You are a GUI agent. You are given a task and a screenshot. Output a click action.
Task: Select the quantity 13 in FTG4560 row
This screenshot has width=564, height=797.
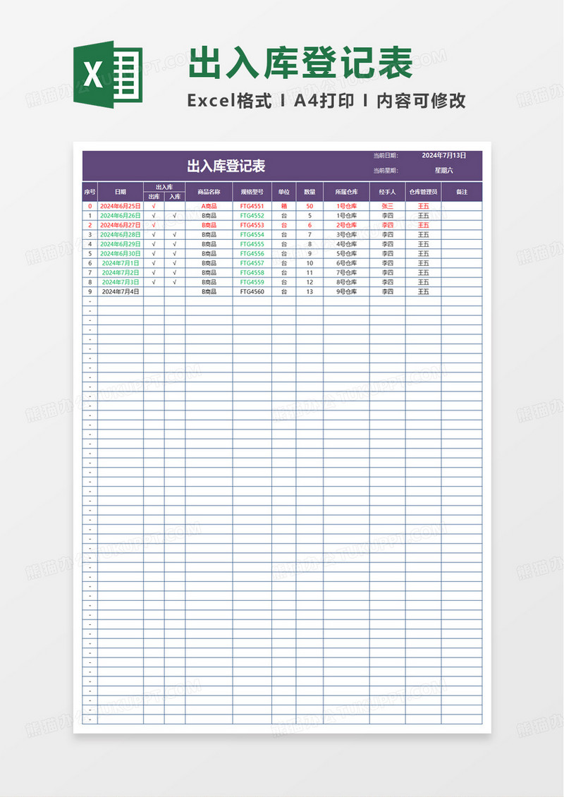click(x=310, y=292)
